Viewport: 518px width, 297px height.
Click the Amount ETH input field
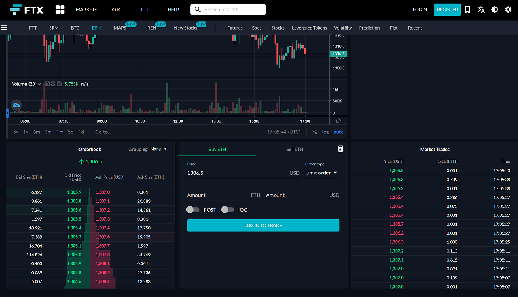coord(224,195)
